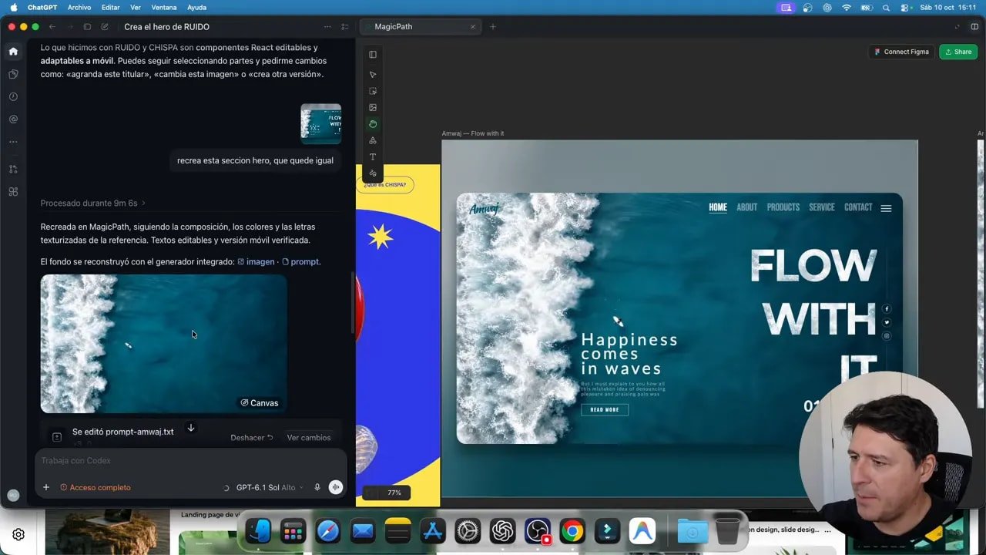Screen dimensions: 986x555
Task: Click the Instagram icon on hero design
Action: [887, 336]
